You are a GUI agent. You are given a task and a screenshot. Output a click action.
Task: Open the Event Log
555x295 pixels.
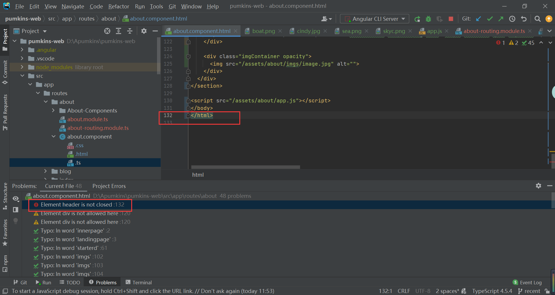[530, 282]
